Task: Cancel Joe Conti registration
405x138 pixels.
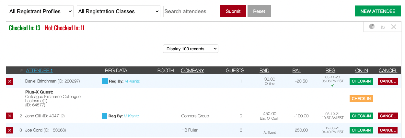Action: tap(388, 130)
